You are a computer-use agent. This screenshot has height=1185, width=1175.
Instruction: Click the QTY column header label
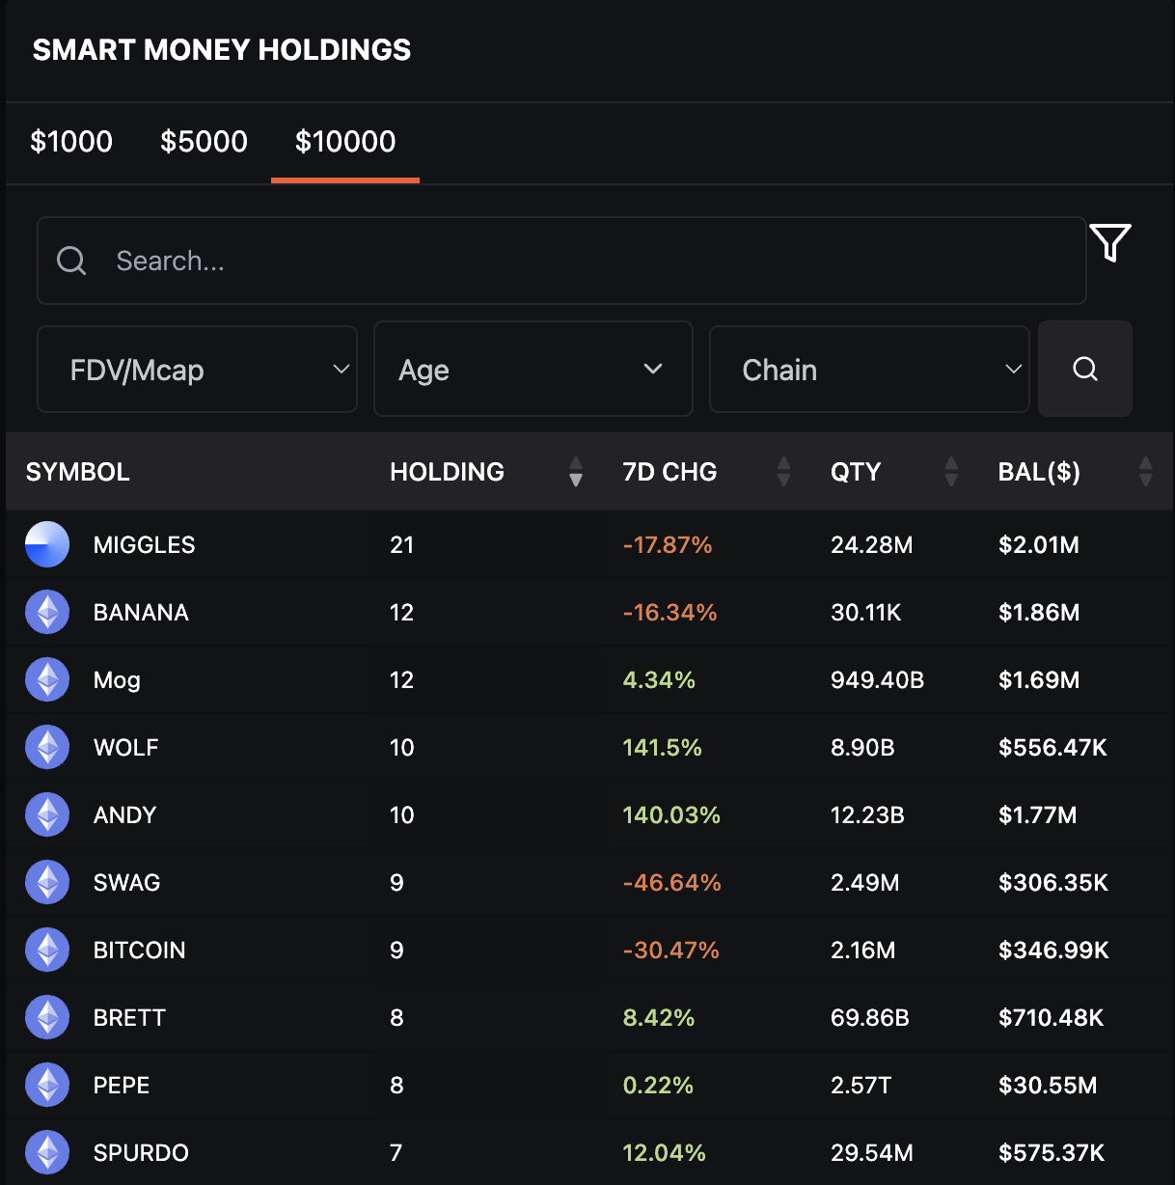coord(856,472)
